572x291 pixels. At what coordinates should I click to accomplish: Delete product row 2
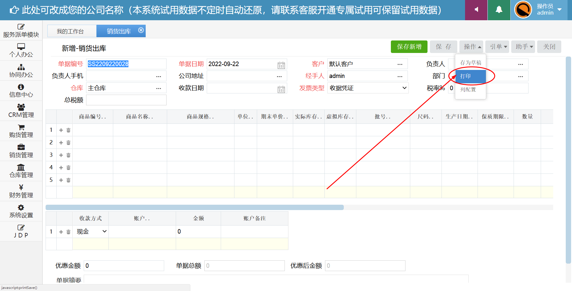pyautogui.click(x=68, y=143)
